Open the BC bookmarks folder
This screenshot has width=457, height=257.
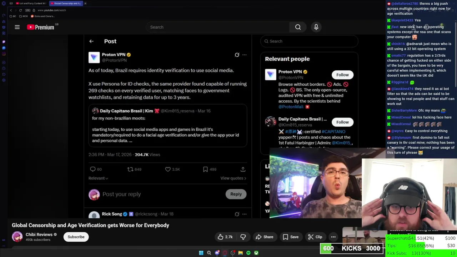point(13,16)
